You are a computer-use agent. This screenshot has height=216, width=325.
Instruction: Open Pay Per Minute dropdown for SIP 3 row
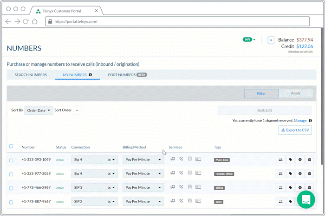click(143, 187)
